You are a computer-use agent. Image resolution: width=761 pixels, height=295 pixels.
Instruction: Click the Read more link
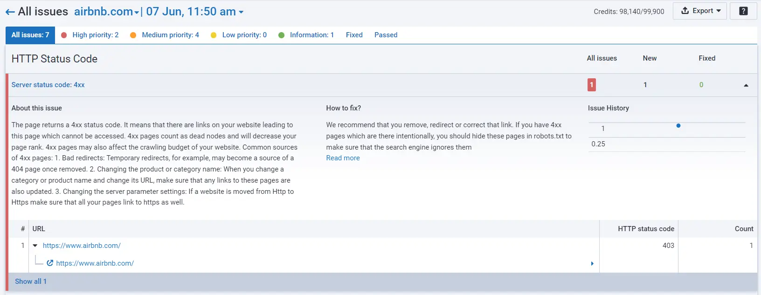click(343, 158)
